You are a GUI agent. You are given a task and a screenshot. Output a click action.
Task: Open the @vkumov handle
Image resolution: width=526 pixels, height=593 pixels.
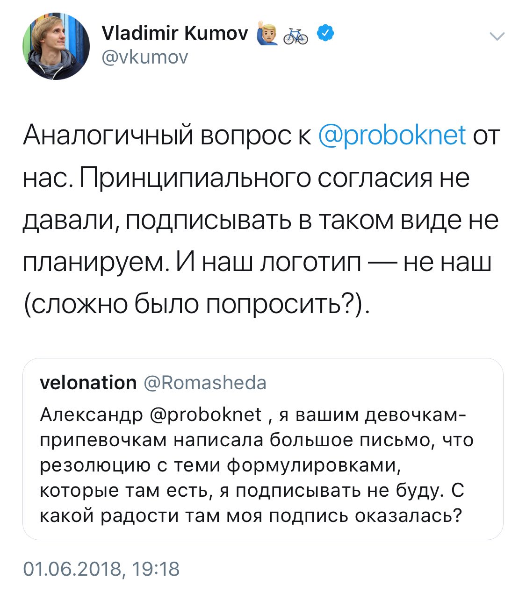144,57
